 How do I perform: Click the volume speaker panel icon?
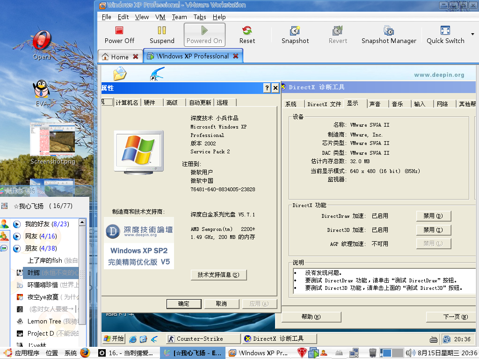pos(410,353)
